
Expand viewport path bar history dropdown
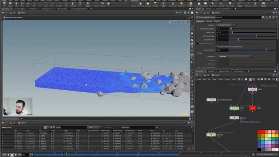pyautogui.click(x=172, y=13)
